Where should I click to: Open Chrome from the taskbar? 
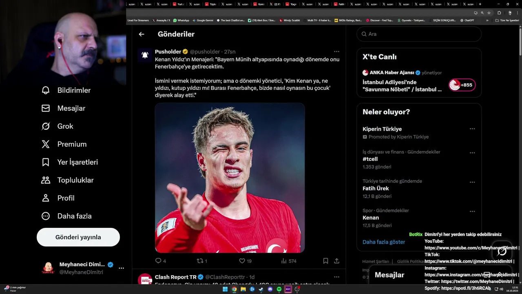234,289
